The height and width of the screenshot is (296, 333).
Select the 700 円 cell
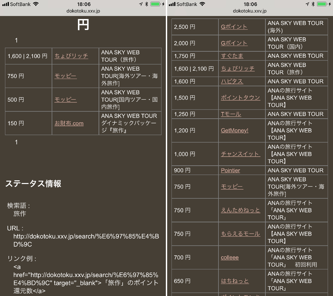195,257
